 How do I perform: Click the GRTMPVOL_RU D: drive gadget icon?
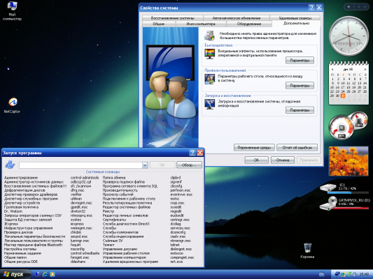coord(328,204)
